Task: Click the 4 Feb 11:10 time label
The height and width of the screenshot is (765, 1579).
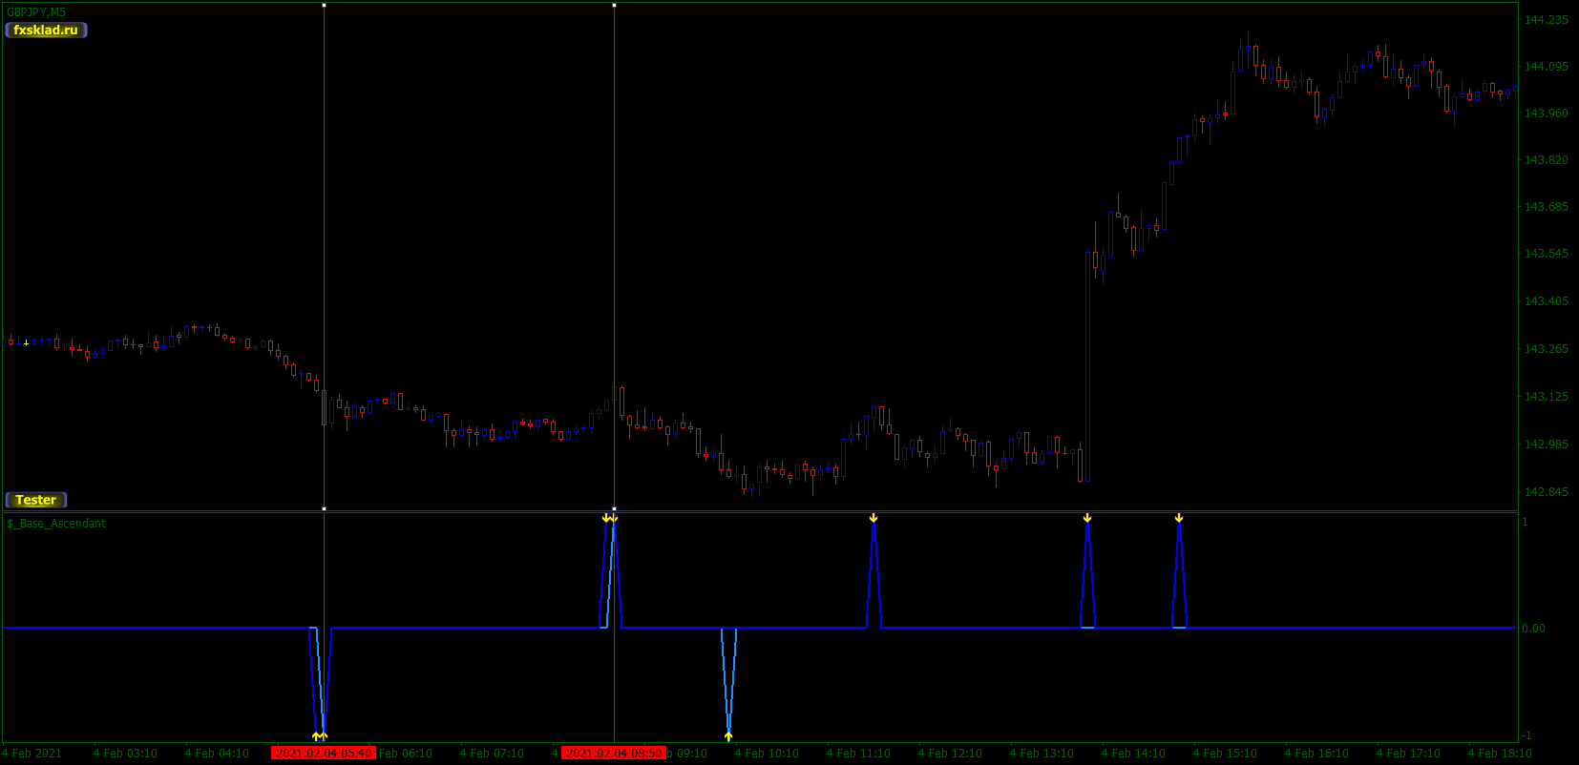Action: pyautogui.click(x=858, y=754)
